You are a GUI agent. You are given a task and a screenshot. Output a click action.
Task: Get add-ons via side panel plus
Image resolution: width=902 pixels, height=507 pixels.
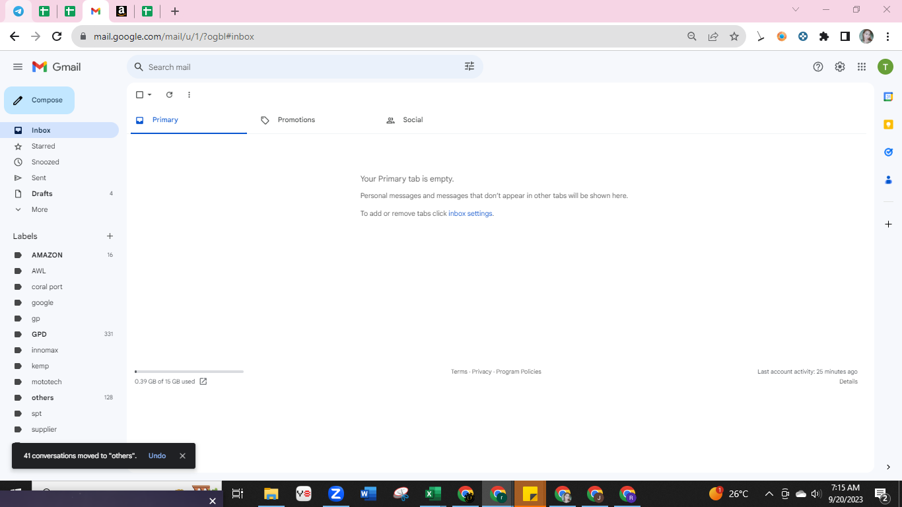tap(888, 224)
